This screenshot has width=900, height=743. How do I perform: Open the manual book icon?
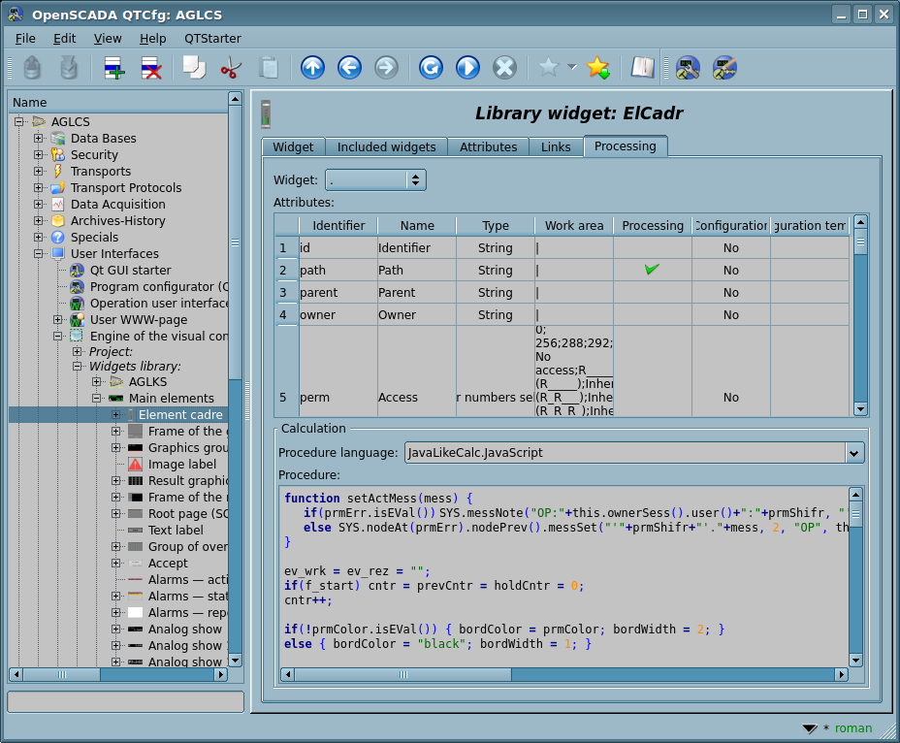click(642, 68)
